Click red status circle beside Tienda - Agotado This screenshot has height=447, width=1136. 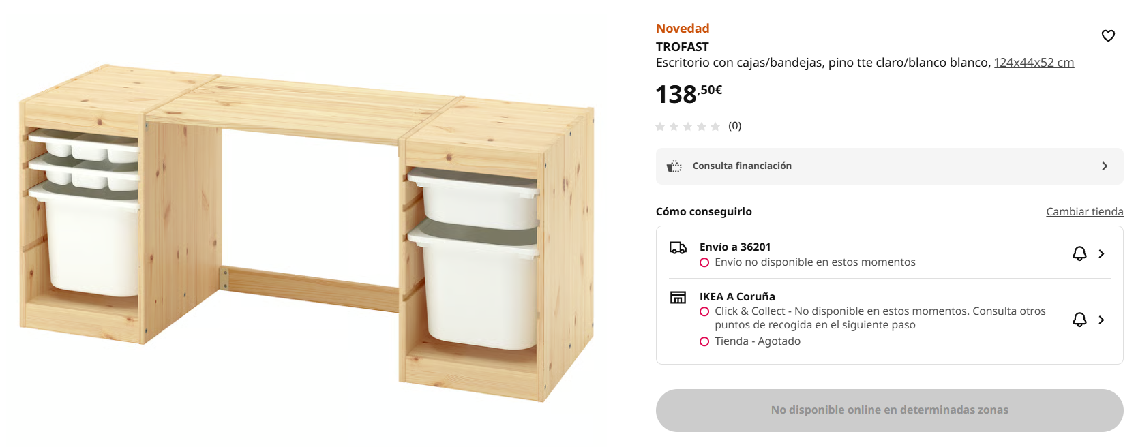(x=704, y=341)
